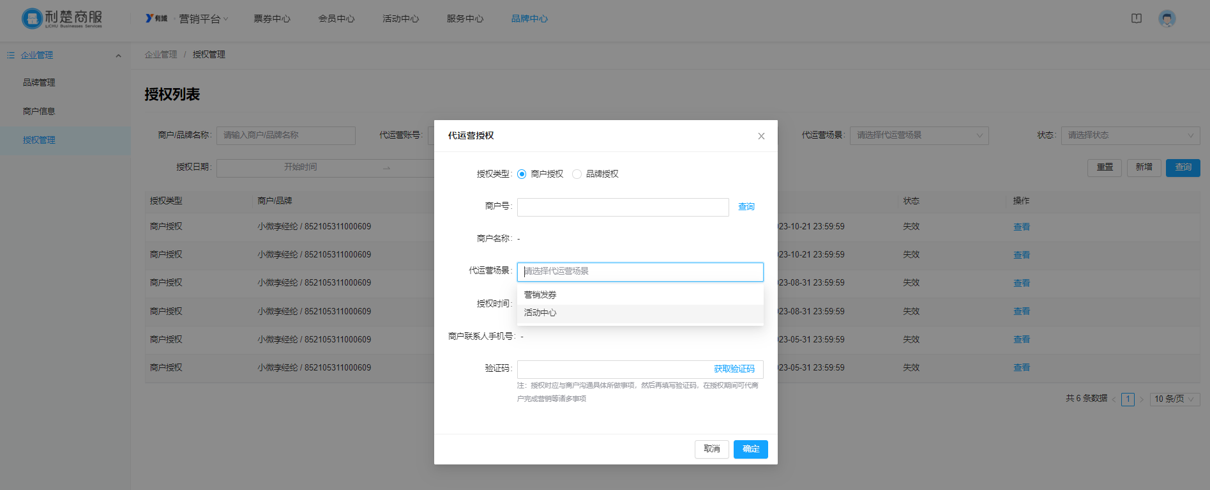This screenshot has height=490, width=1210.
Task: Focus the 商户/品牌名称 search field
Action: pos(286,135)
